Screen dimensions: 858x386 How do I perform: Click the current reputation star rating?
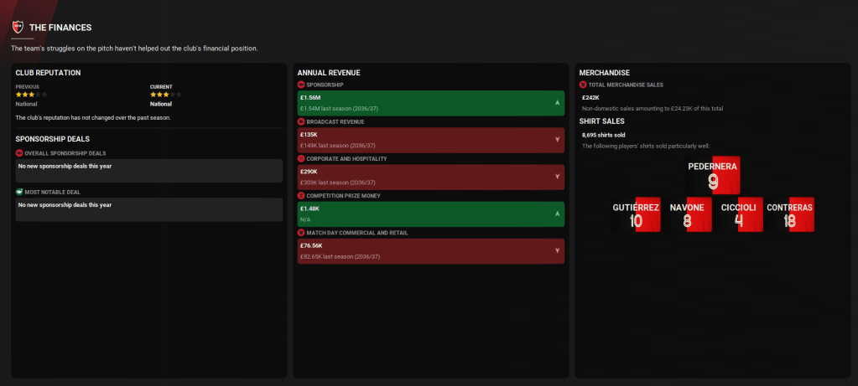[165, 95]
